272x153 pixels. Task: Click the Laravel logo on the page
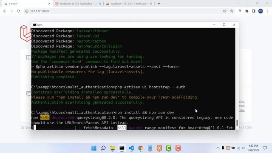tap(25, 33)
